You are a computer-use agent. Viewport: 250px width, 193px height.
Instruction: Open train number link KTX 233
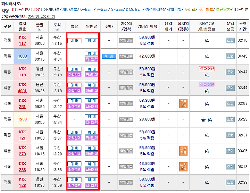tap(22, 170)
